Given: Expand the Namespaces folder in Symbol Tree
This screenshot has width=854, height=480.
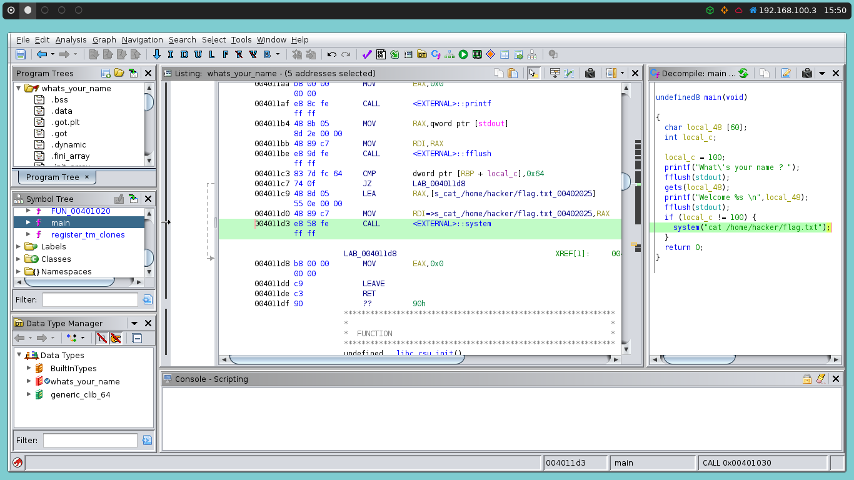Looking at the screenshot, I should tap(18, 271).
